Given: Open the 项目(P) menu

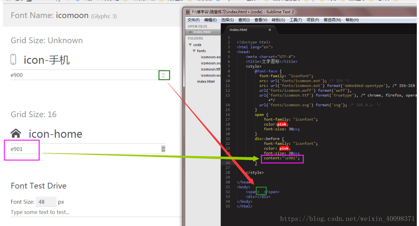Looking at the screenshot, I should [313, 20].
